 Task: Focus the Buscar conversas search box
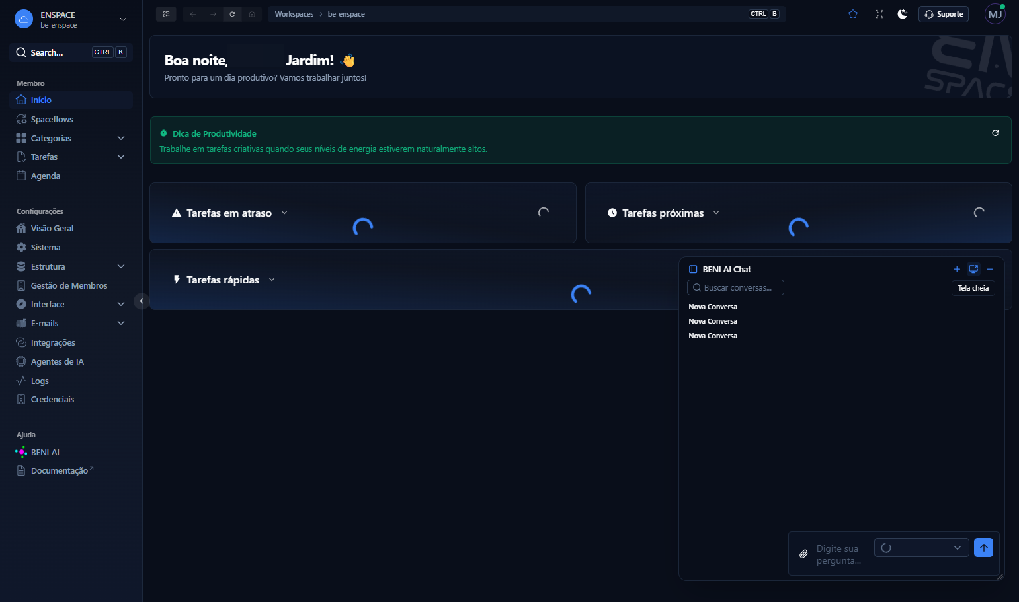tap(735, 287)
